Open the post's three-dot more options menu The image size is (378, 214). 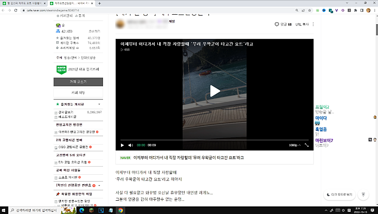[x=313, y=24]
